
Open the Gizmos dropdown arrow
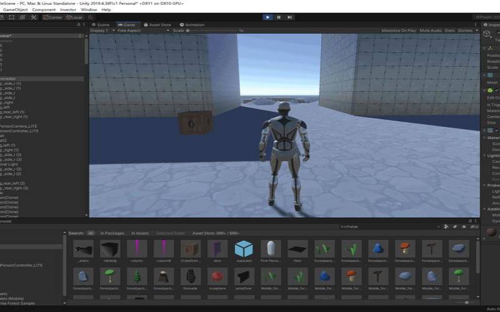tap(477, 31)
